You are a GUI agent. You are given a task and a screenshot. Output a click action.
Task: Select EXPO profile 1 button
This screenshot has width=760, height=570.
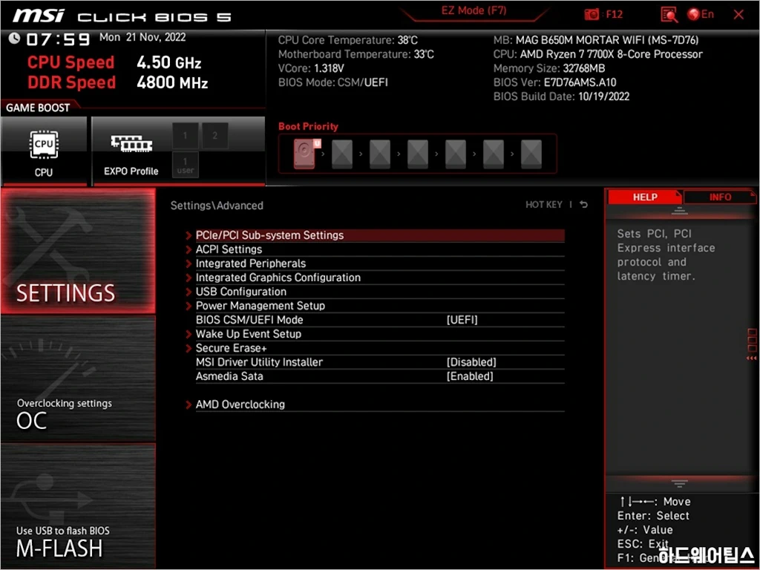coord(185,136)
